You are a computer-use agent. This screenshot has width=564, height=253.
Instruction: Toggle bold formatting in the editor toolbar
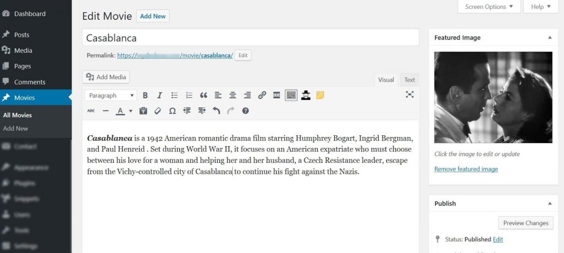click(x=145, y=95)
